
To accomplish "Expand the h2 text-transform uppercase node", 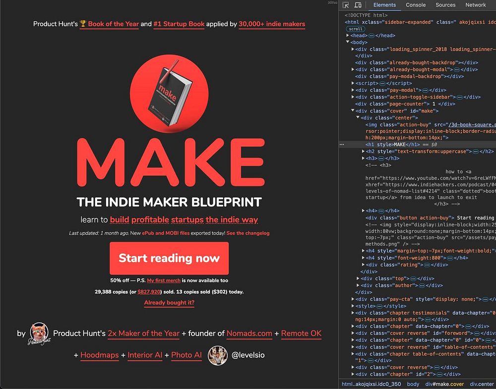I will [x=363, y=151].
